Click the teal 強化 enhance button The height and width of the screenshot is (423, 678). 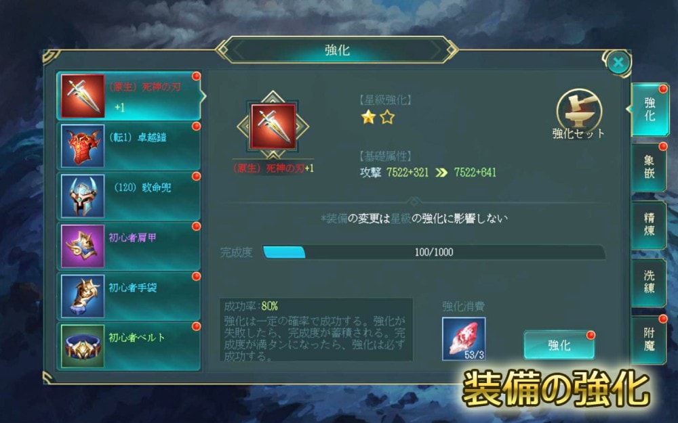click(559, 345)
